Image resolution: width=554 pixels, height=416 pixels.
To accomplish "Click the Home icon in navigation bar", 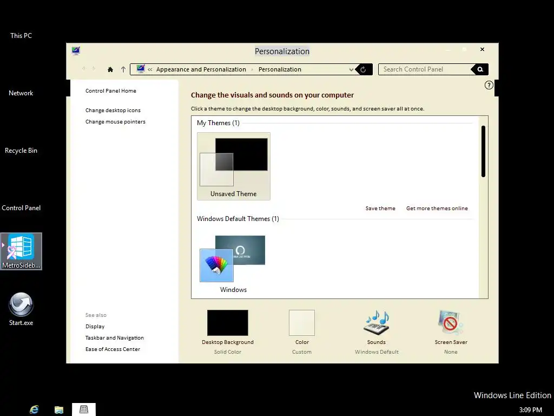I will coord(110,69).
